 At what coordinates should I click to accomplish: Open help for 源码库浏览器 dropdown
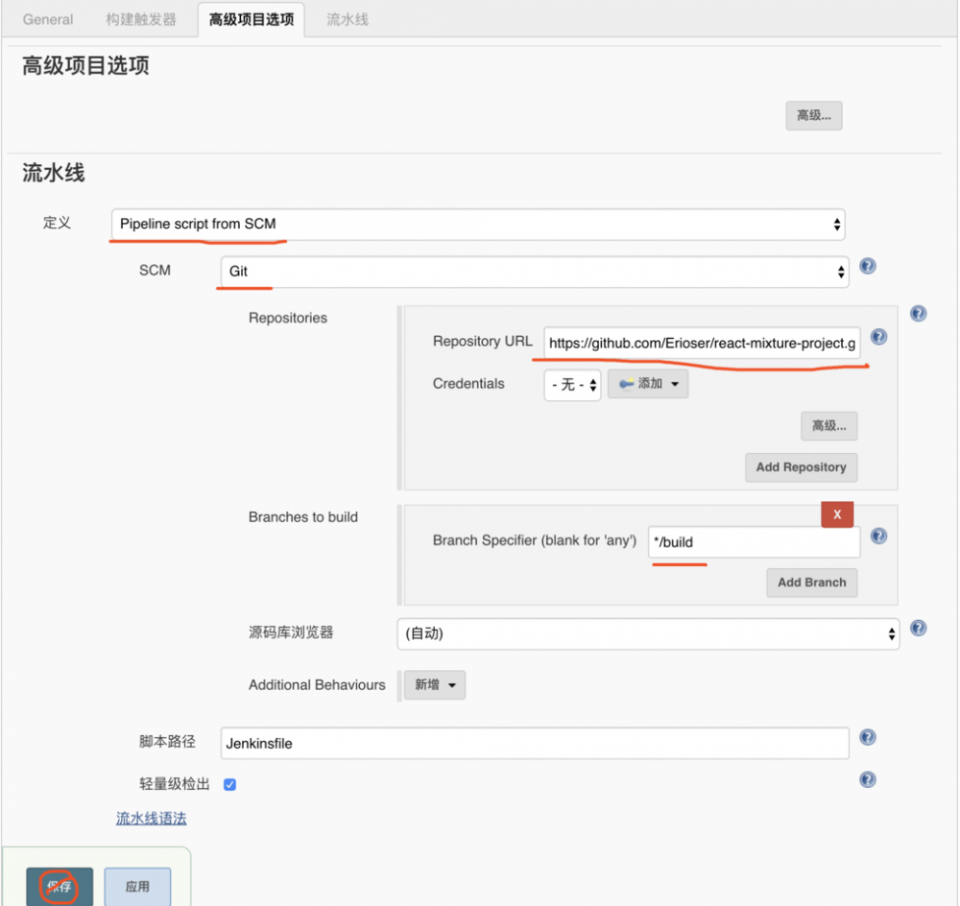pyautogui.click(x=918, y=628)
